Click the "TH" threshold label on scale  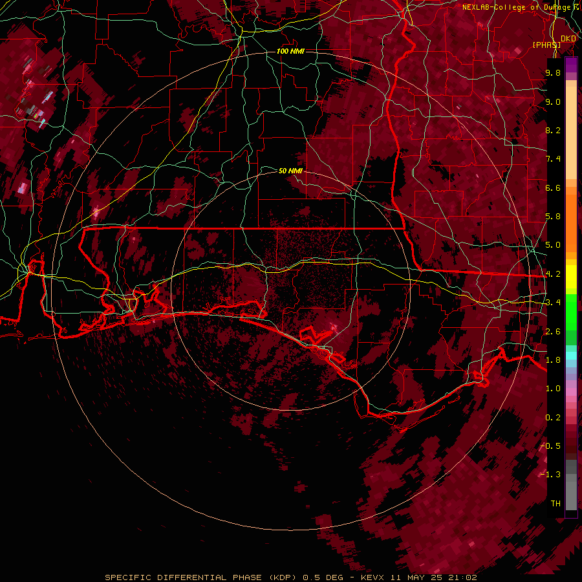[x=555, y=503]
